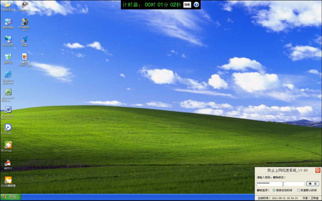Viewport: 322px width, 201px height.
Task: Click the 确定 button to unlock
Action: 313,184
